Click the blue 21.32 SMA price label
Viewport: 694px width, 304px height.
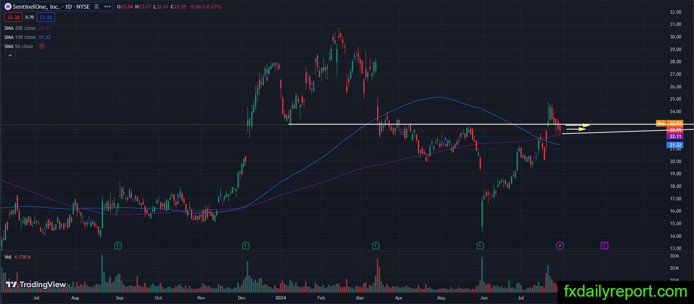tap(675, 145)
